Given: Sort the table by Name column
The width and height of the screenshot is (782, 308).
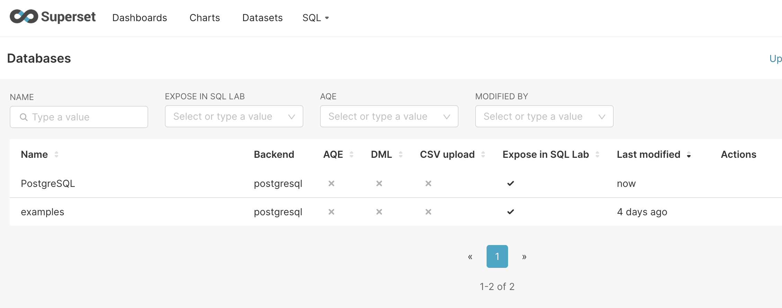Looking at the screenshot, I should point(56,155).
